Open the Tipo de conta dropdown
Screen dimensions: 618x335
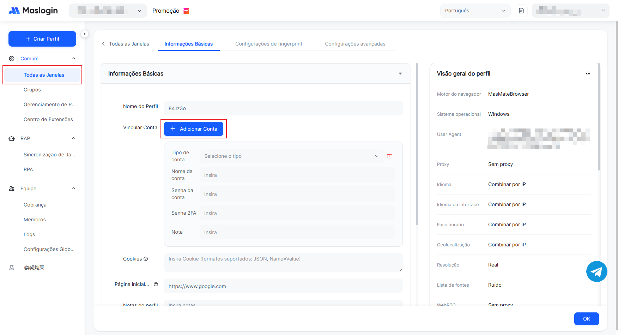291,156
